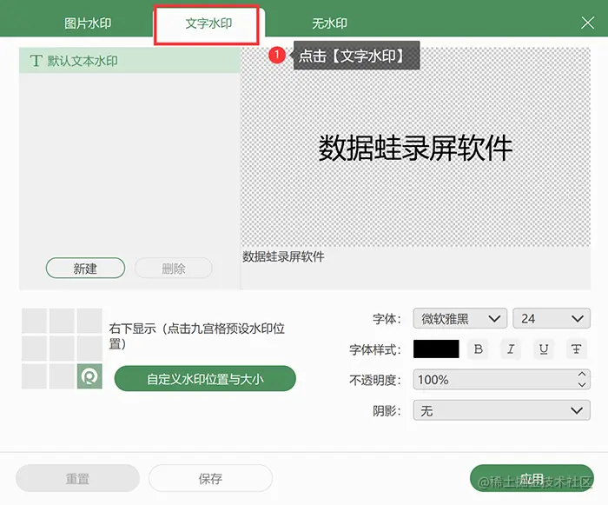
Task: Open the black font color swatch
Action: pos(436,349)
